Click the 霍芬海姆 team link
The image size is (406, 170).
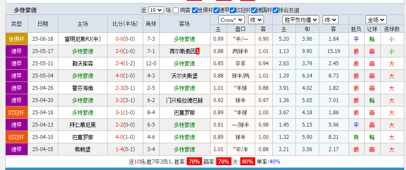coord(83,88)
